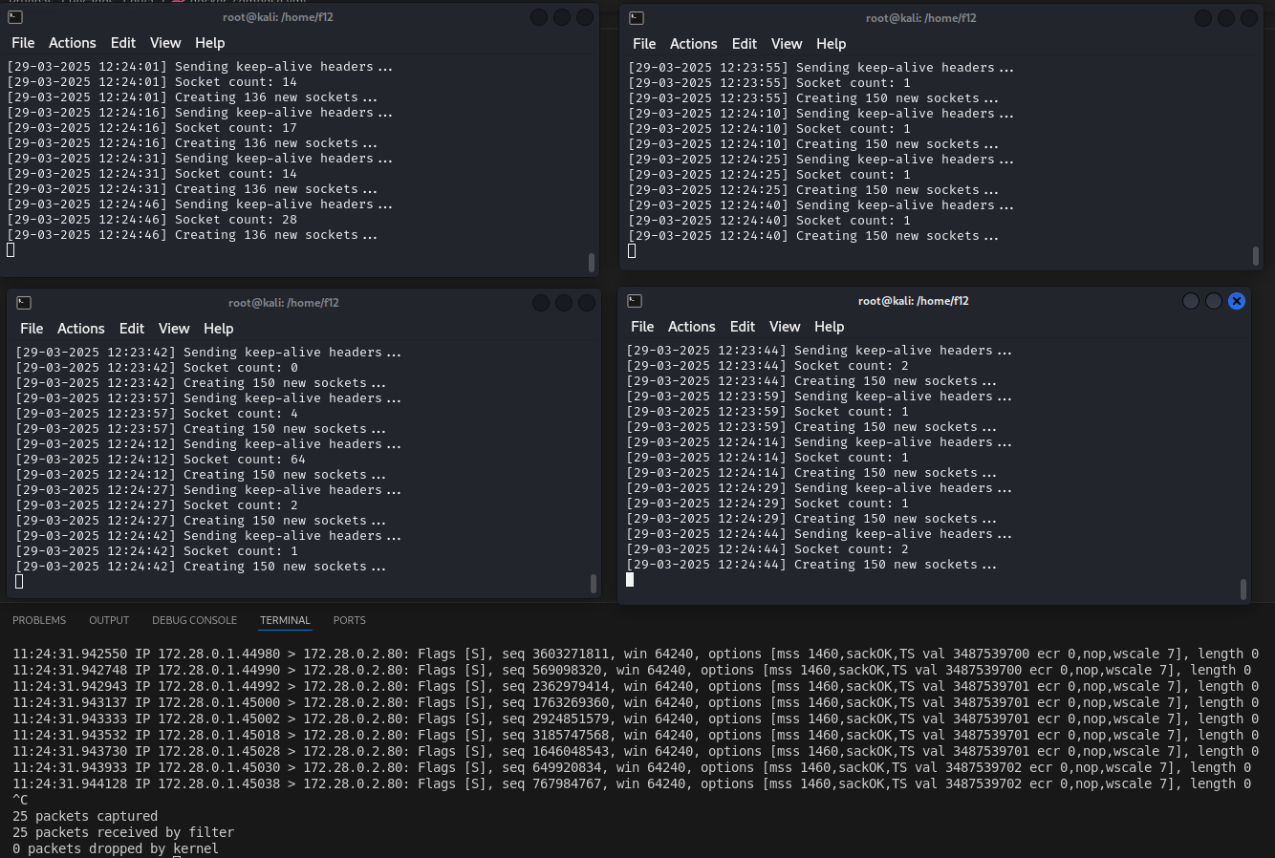Close the bottom-right terminal with blue X
The width and height of the screenshot is (1275, 858).
pos(1237,301)
